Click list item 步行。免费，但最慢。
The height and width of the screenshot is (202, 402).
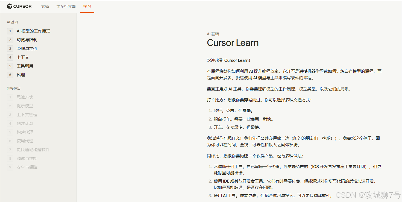tap(233, 111)
